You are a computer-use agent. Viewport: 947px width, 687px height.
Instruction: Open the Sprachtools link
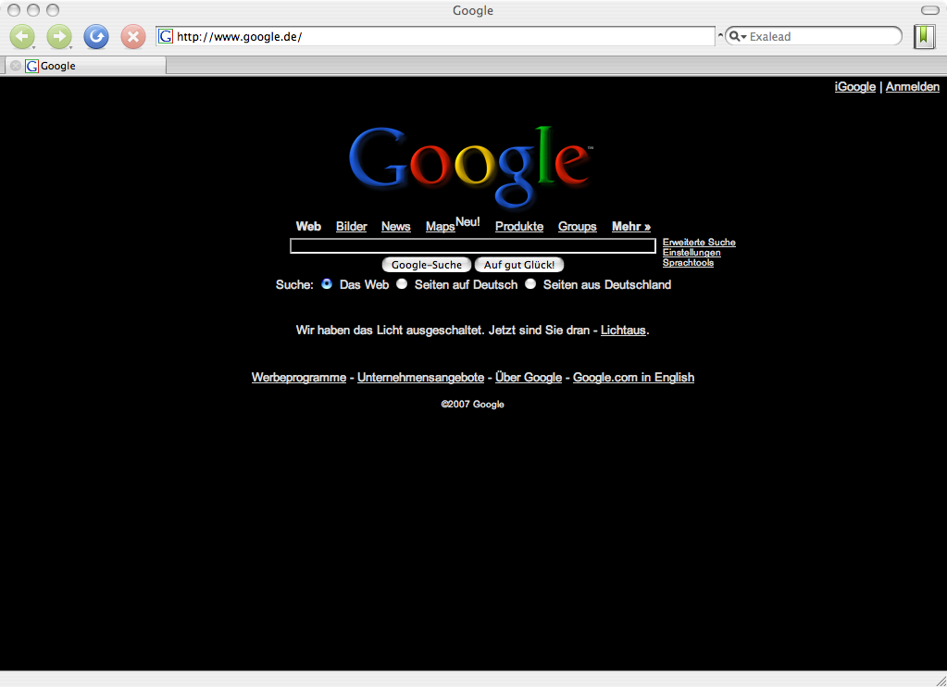(688, 263)
